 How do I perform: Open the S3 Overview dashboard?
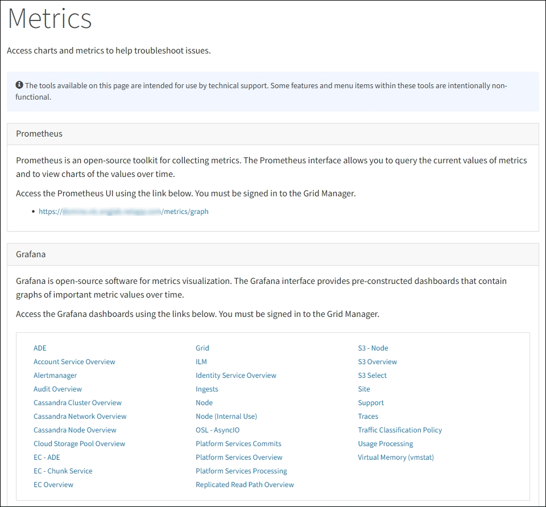pyautogui.click(x=378, y=362)
